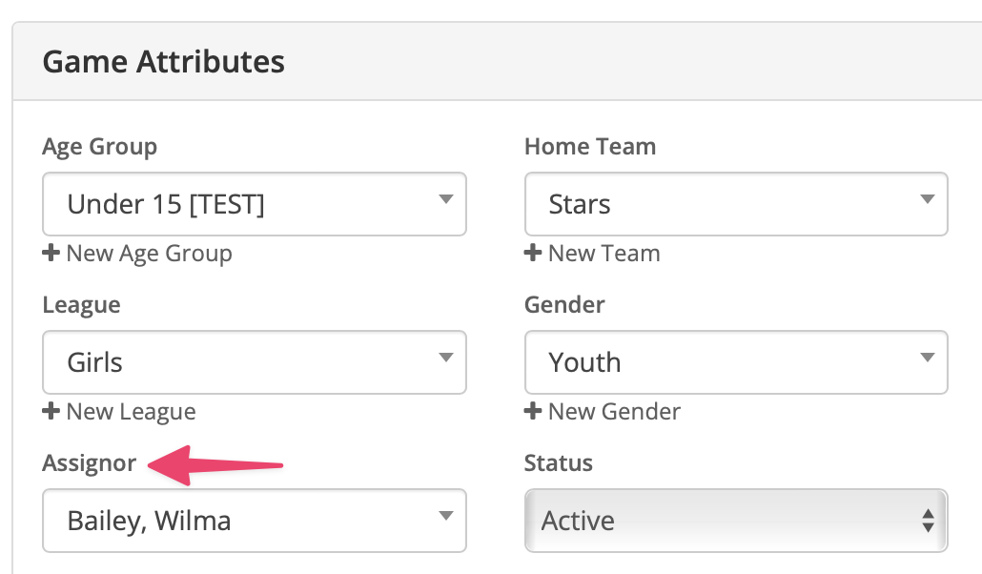Click the Assignor dropdown caret
Viewport: 982px width, 574px height.
(446, 516)
